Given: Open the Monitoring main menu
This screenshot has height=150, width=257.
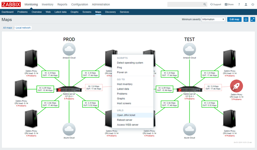Looking at the screenshot, I should (x=31, y=4).
